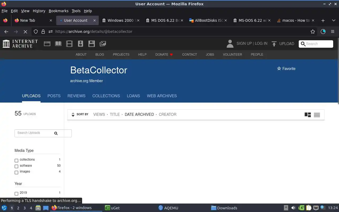Click the Firefox account circle toolbar icon
This screenshot has height=212, width=339.
[x=323, y=32]
